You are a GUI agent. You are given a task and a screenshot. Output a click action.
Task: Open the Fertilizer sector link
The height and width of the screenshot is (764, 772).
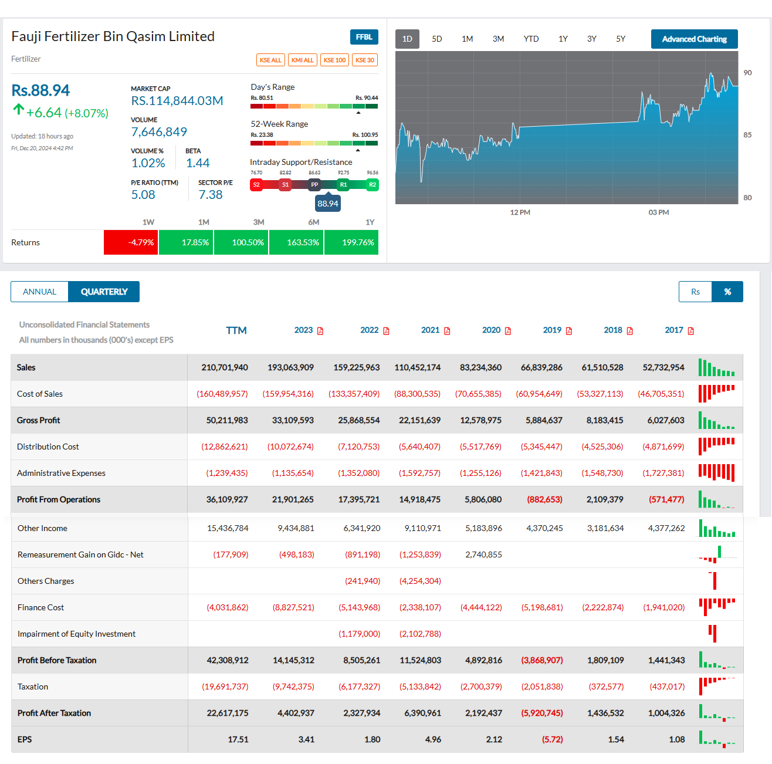(26, 59)
